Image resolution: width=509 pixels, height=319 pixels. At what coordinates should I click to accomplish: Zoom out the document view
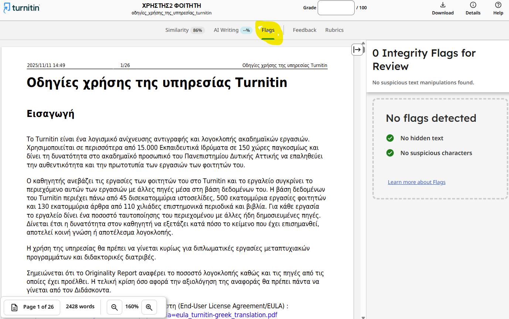(115, 307)
